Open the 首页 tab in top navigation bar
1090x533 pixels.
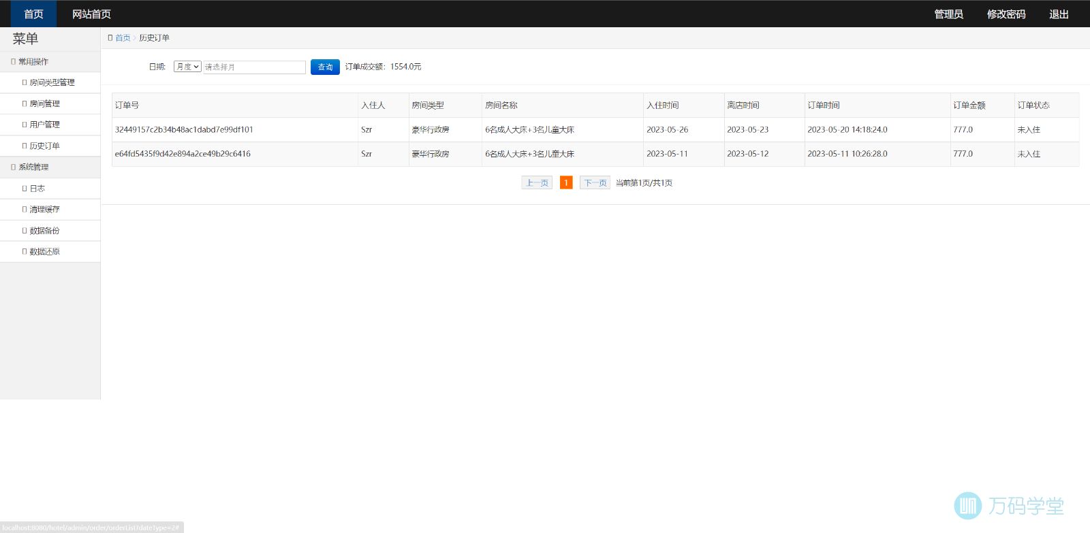(33, 14)
